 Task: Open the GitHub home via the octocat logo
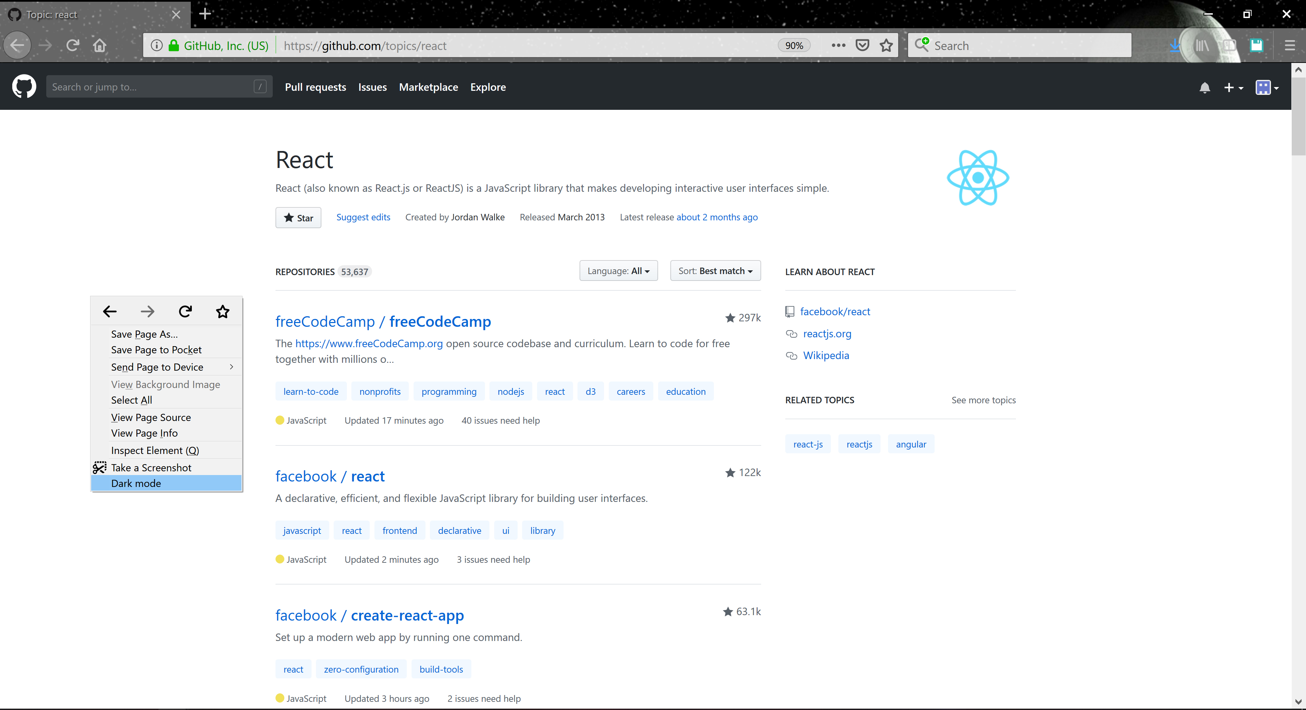pos(24,86)
